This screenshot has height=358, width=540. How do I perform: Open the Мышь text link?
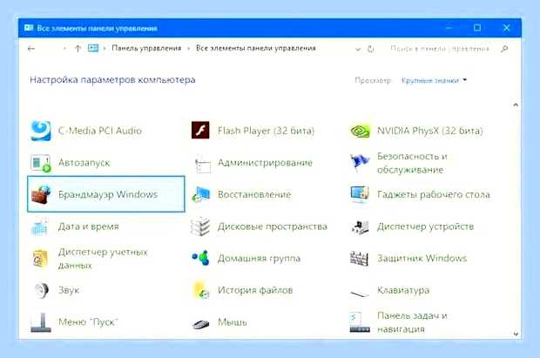click(233, 322)
